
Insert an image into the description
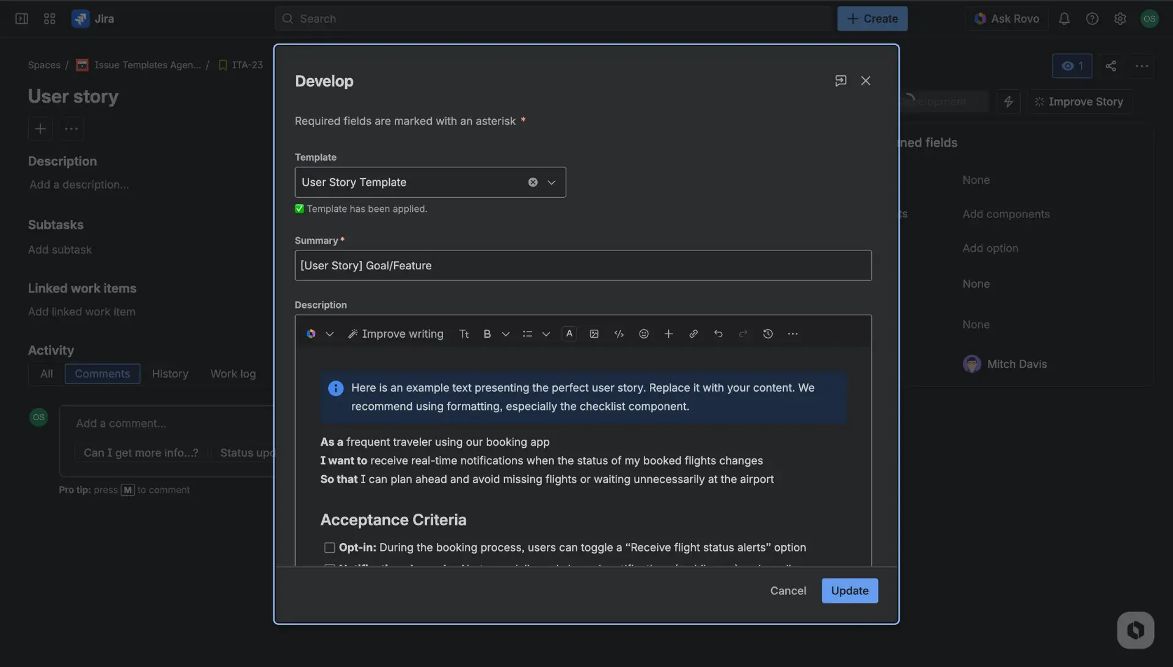pos(594,333)
